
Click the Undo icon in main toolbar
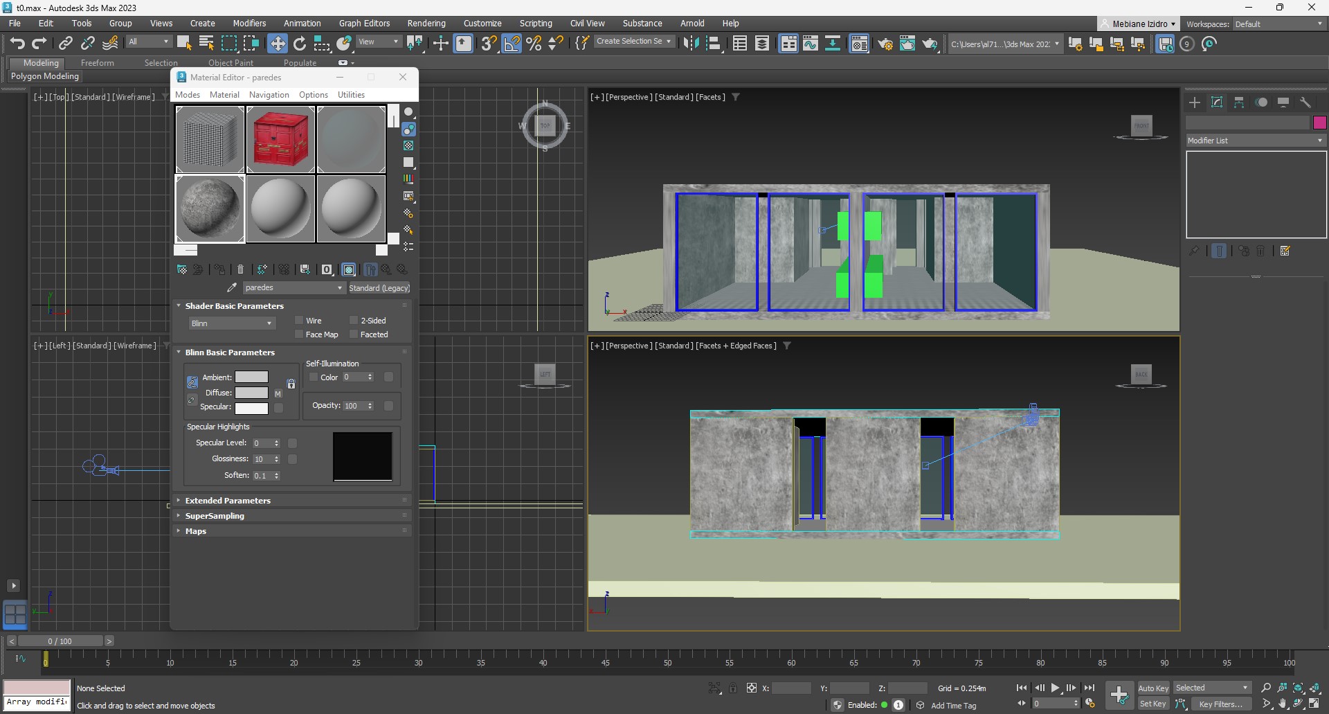click(x=17, y=44)
